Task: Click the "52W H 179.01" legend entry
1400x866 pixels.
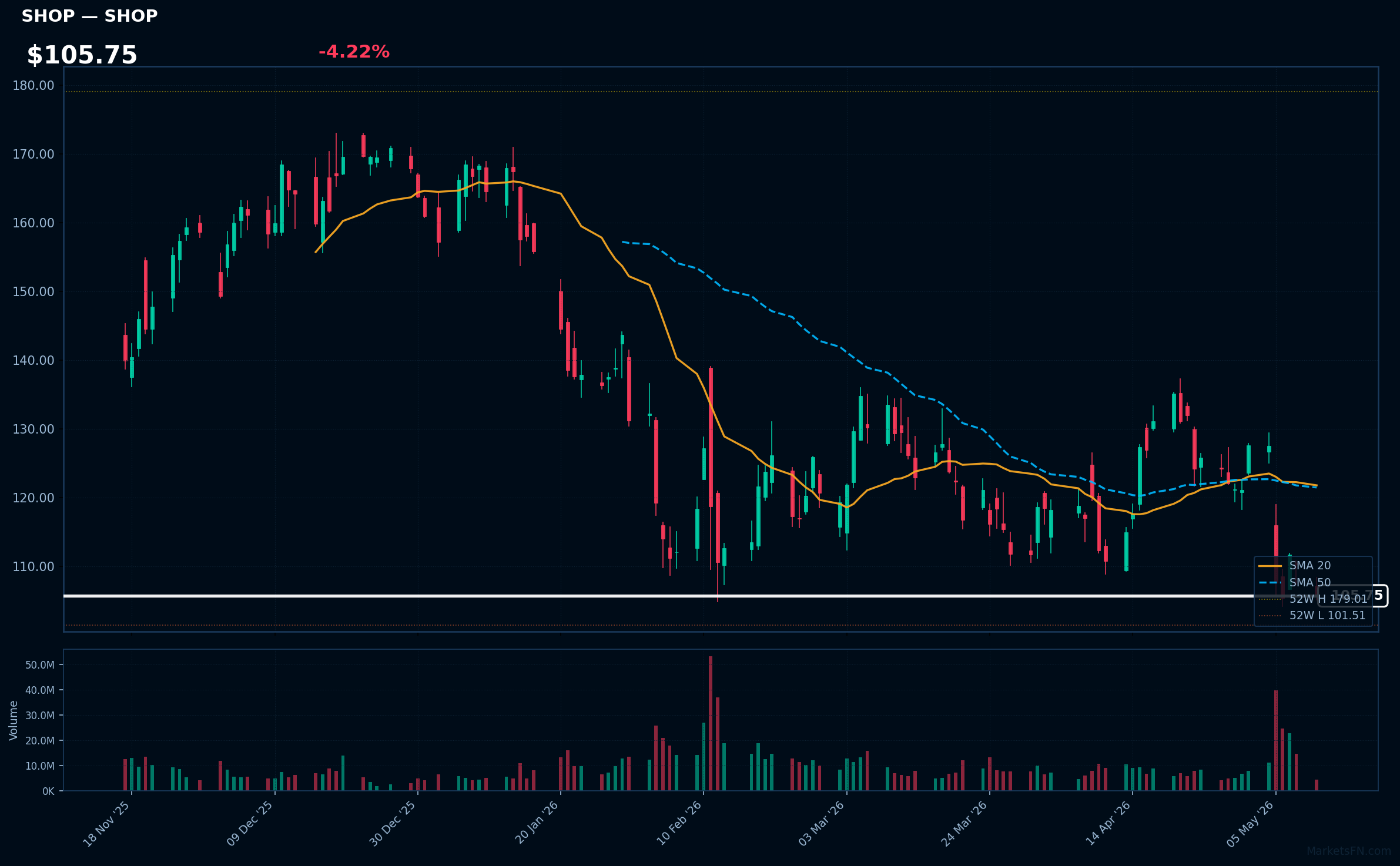Action: click(1313, 599)
